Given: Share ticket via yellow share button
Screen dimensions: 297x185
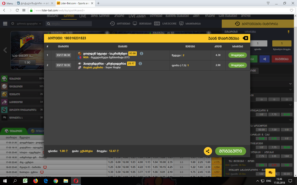Looking at the screenshot, I should tap(208, 151).
